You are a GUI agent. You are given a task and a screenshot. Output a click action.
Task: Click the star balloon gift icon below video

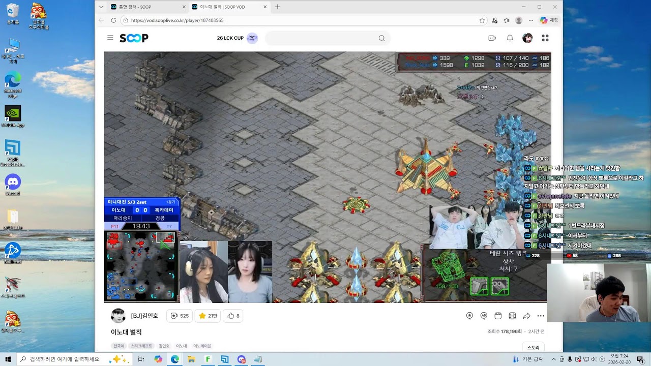click(469, 316)
